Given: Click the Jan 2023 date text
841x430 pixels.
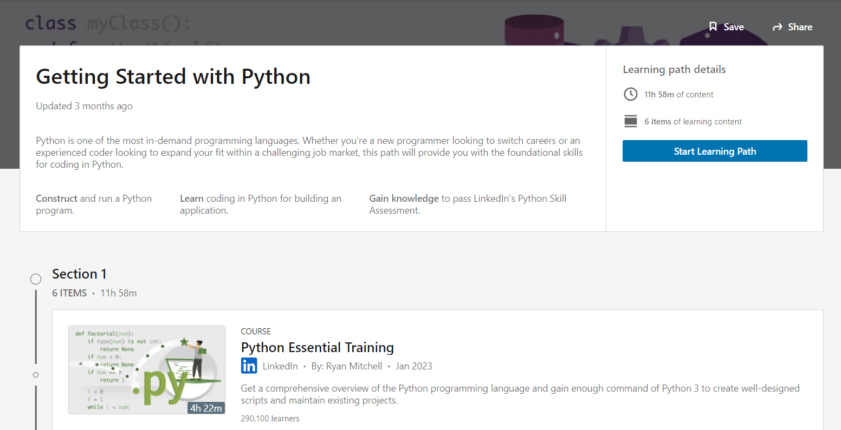Looking at the screenshot, I should (x=414, y=366).
